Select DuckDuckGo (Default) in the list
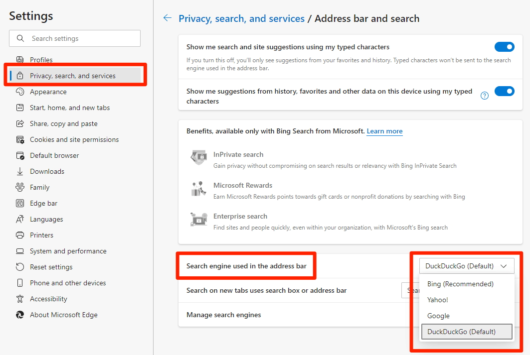530x355 pixels. pyautogui.click(x=467, y=332)
